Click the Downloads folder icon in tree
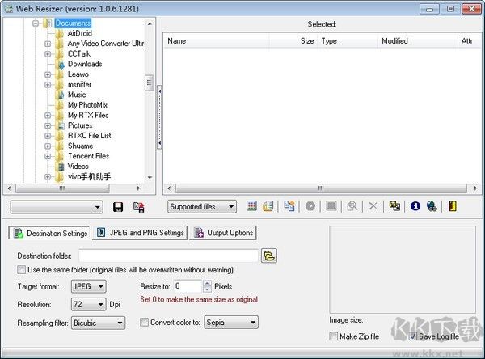The width and height of the screenshot is (485, 359). tap(61, 64)
